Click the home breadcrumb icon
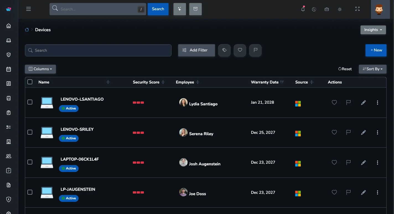This screenshot has height=214, width=394. coord(27,30)
